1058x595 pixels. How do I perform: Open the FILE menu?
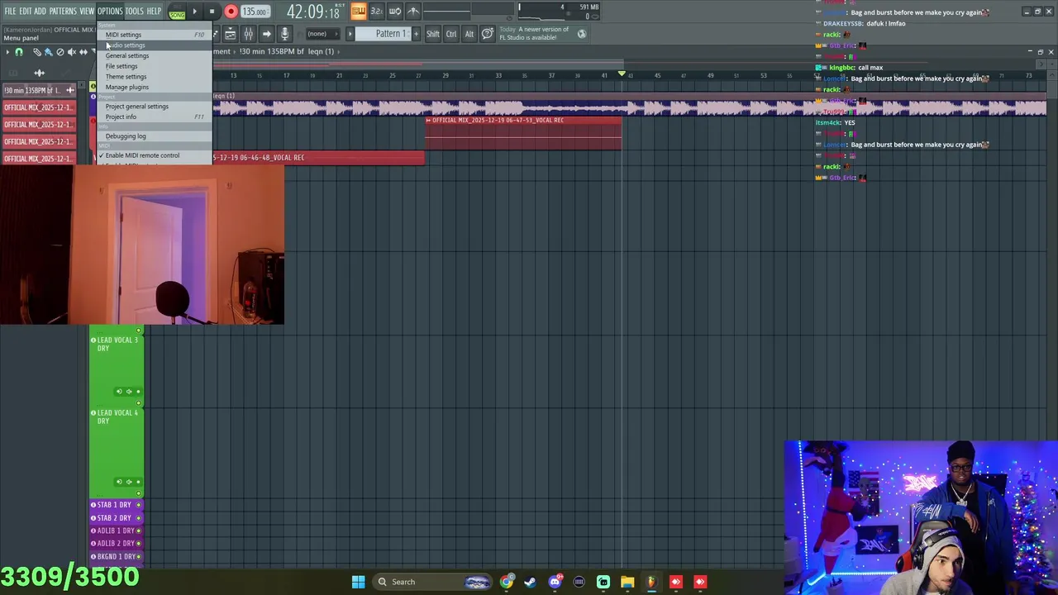pos(10,11)
